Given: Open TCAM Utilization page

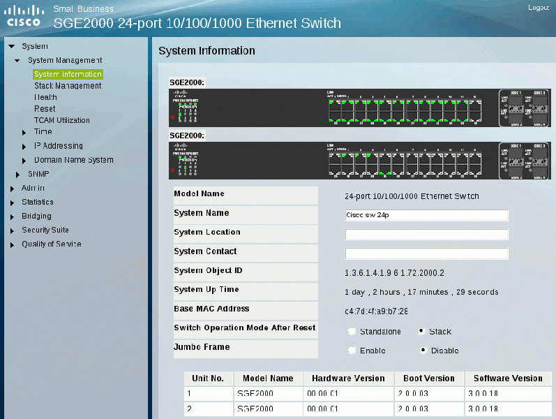Looking at the screenshot, I should (x=61, y=120).
